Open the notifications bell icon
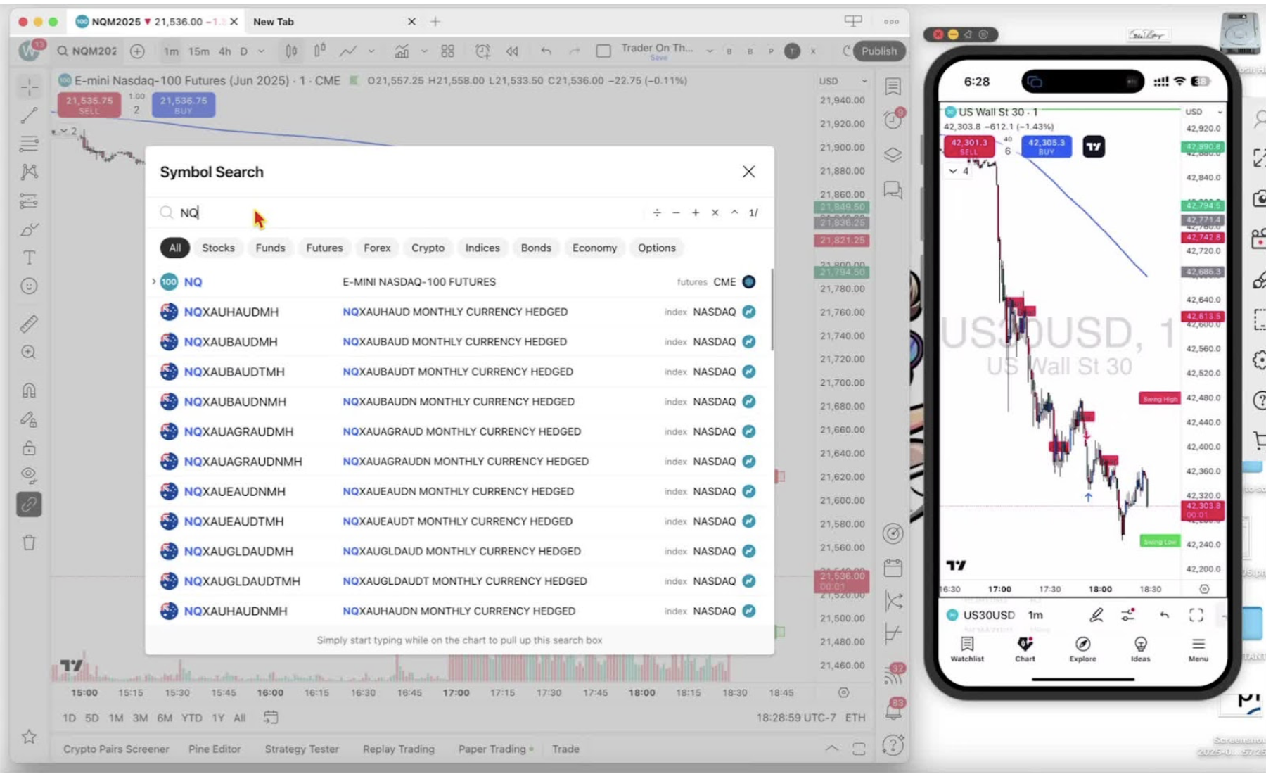This screenshot has width=1266, height=774. click(x=893, y=711)
